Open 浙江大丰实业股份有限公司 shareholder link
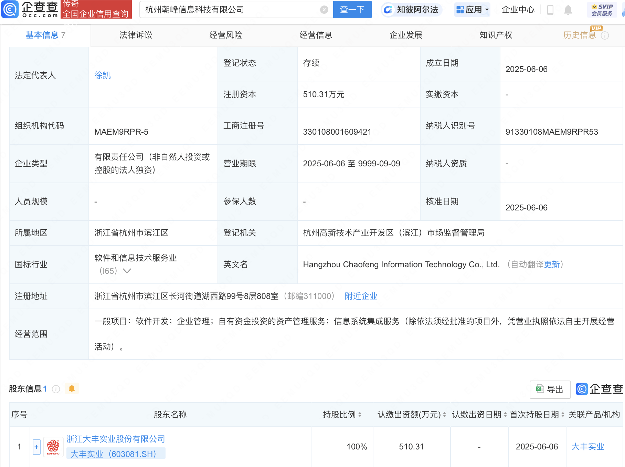The width and height of the screenshot is (625, 467). click(116, 439)
